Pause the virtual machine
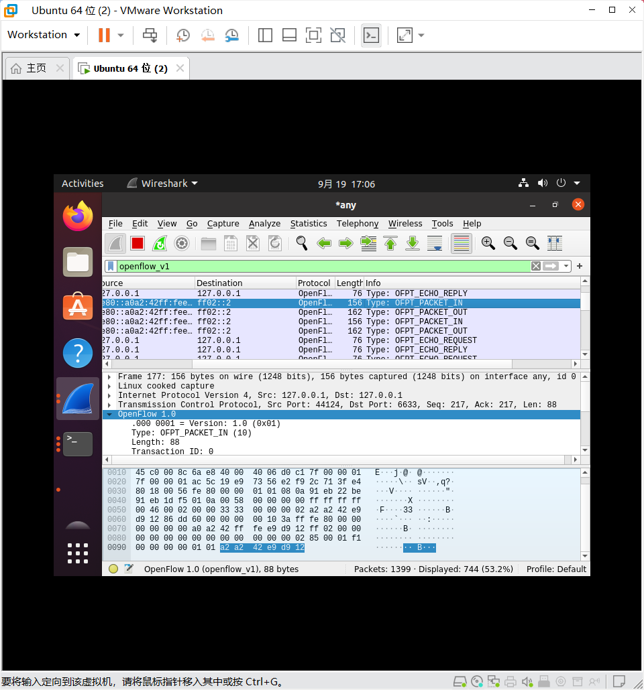This screenshot has height=690, width=644. tap(104, 36)
